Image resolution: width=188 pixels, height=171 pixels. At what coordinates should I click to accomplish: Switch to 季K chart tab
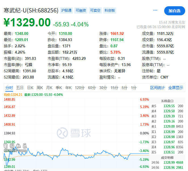[x=59, y=88]
